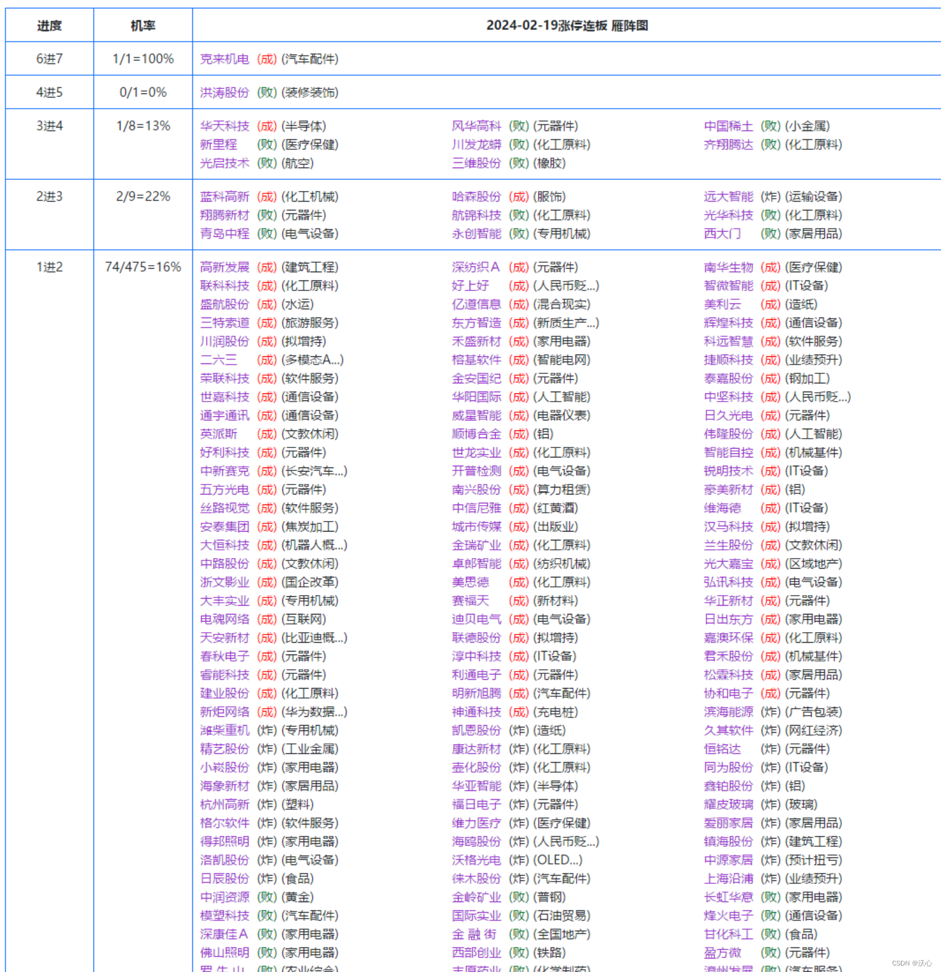
Task: Click 滨海能源 stock name
Action: (728, 712)
